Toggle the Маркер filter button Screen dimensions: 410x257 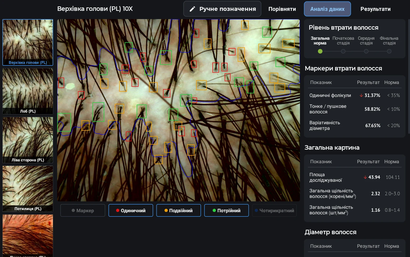pos(83,210)
